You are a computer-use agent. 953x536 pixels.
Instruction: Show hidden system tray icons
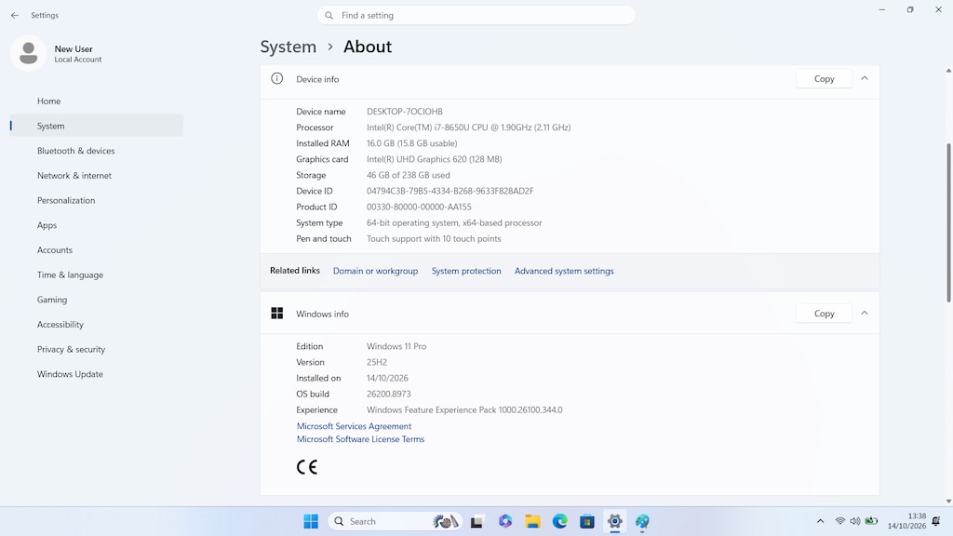[820, 521]
